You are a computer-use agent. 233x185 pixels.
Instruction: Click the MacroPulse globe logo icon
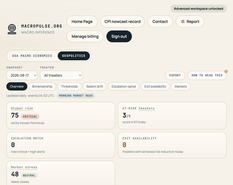(12, 29)
